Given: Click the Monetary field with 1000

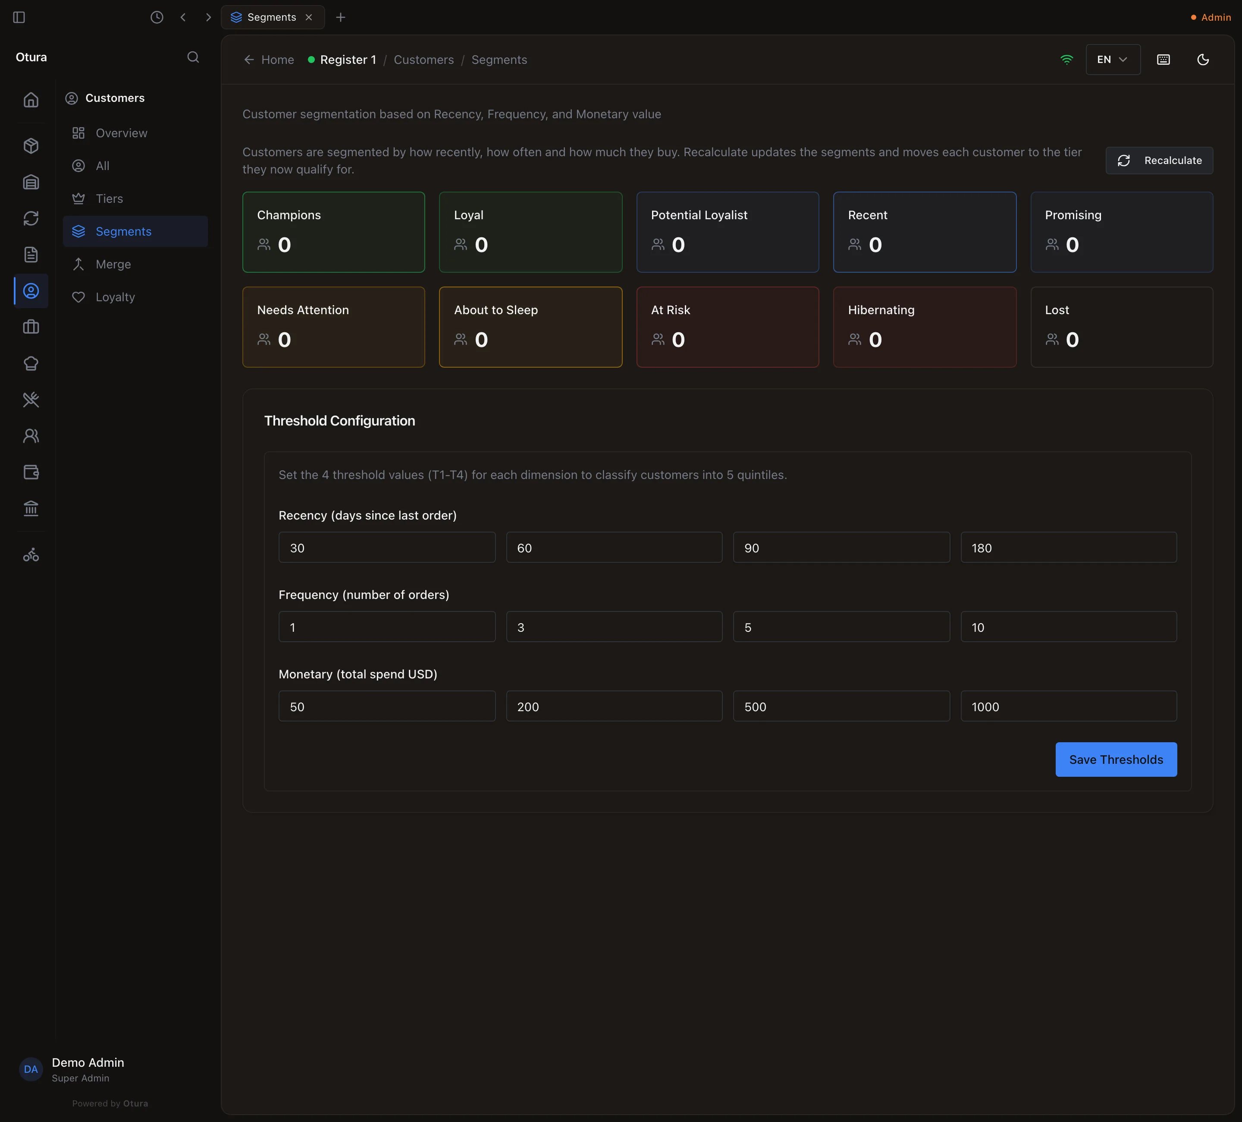Looking at the screenshot, I should pos(1068,706).
